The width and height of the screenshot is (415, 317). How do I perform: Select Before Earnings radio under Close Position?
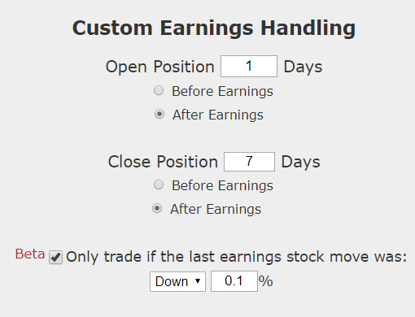click(x=159, y=185)
